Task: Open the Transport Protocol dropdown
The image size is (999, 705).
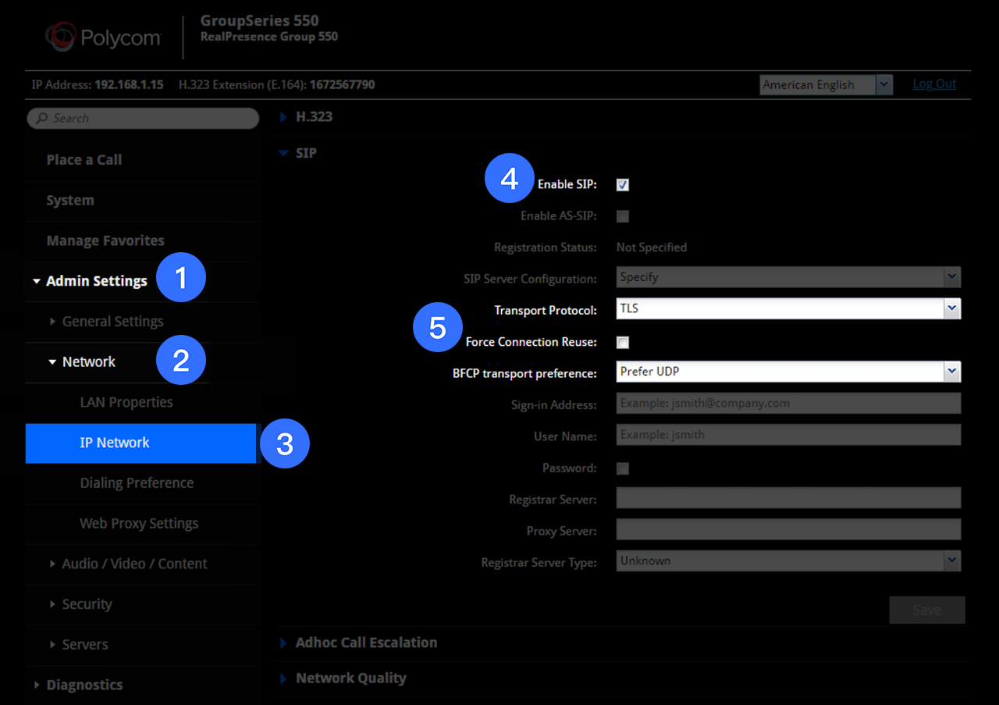Action: (788, 308)
